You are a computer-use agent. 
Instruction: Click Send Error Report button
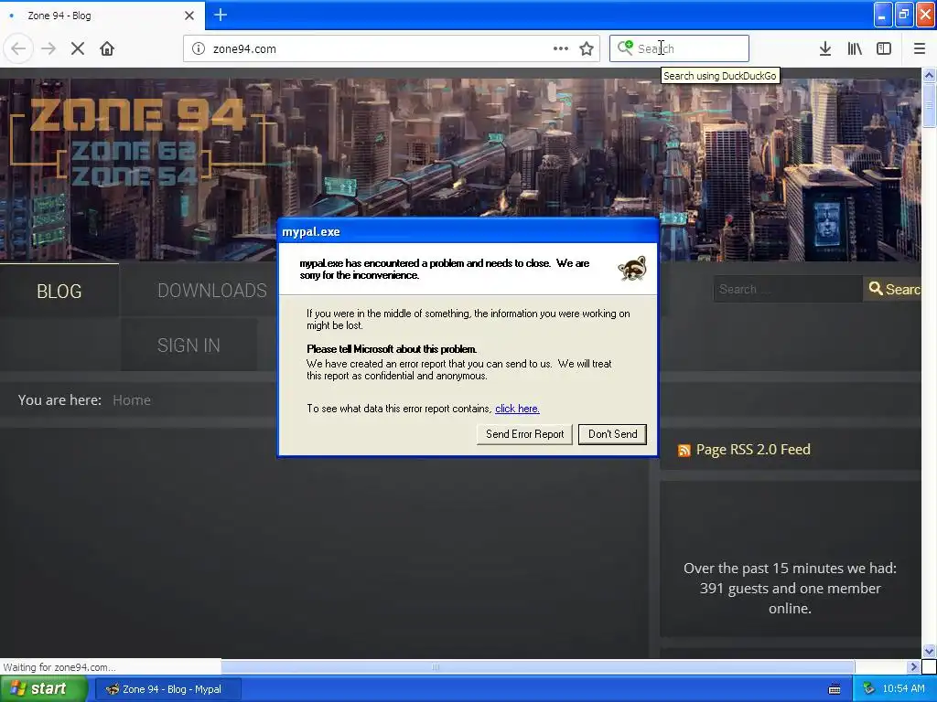click(x=524, y=434)
